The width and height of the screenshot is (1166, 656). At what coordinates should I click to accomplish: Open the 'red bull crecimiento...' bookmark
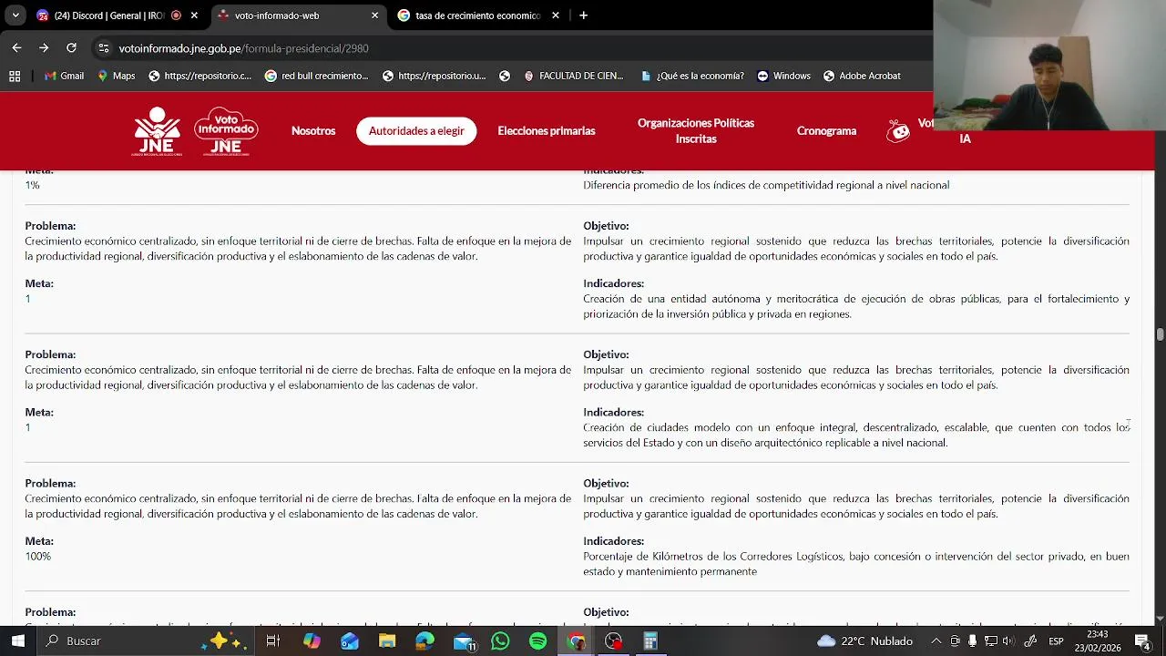point(316,76)
